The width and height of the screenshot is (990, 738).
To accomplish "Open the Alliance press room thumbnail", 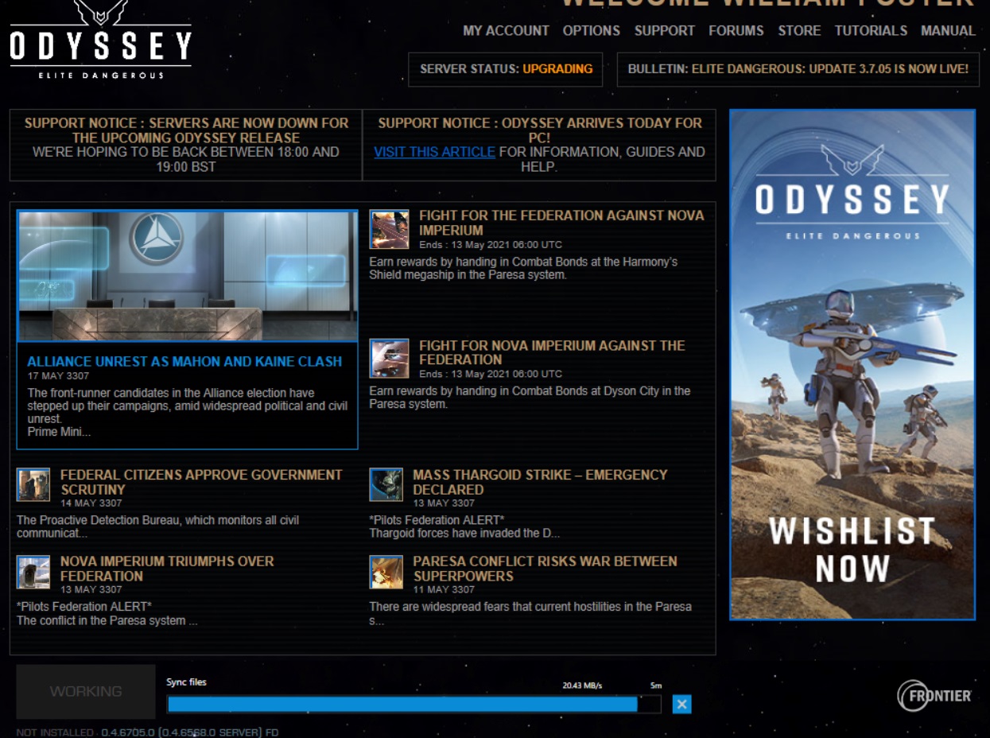I will [x=188, y=276].
